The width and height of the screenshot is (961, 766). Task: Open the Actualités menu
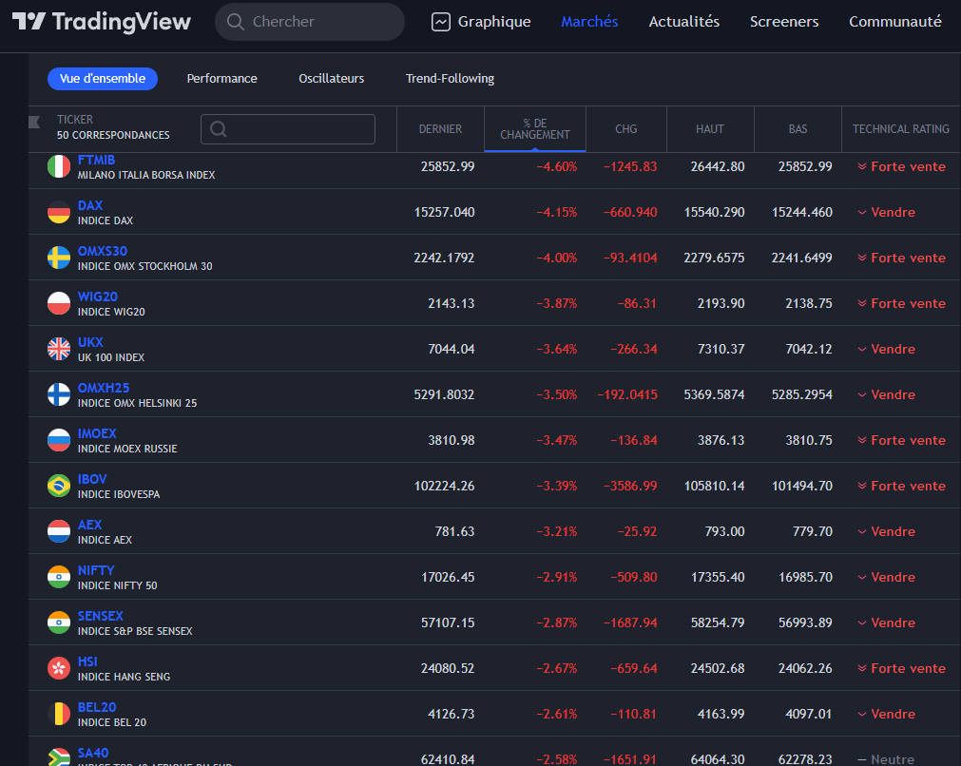(684, 22)
